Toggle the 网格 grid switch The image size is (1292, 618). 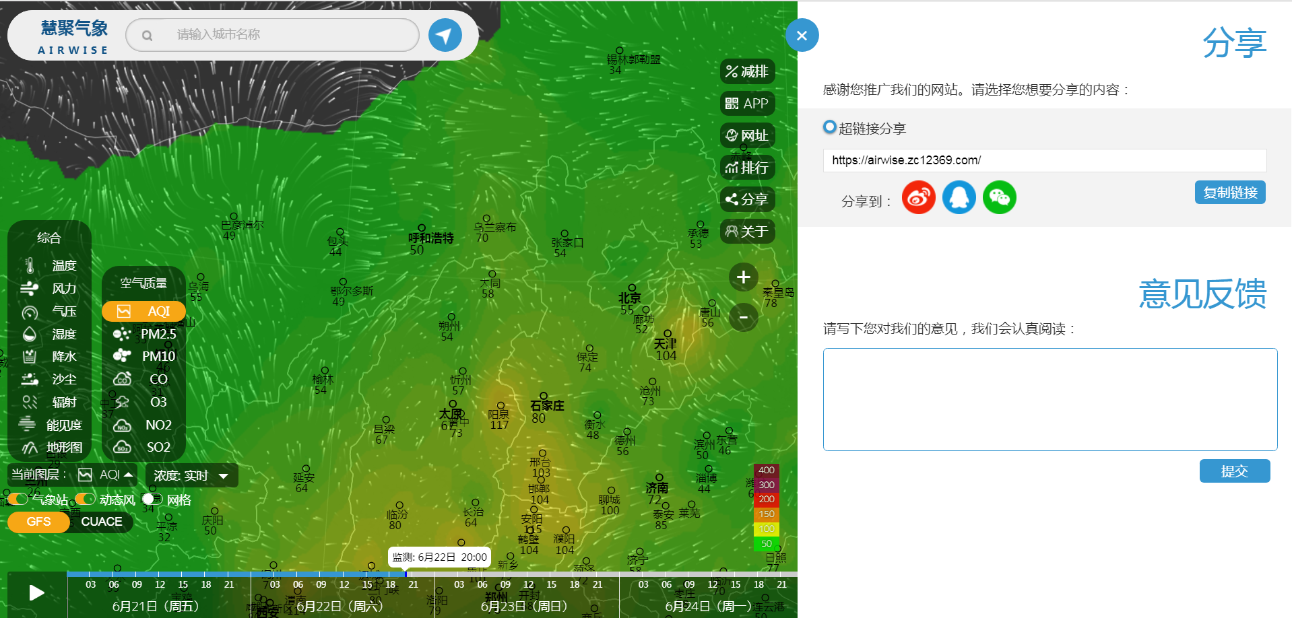coord(153,499)
